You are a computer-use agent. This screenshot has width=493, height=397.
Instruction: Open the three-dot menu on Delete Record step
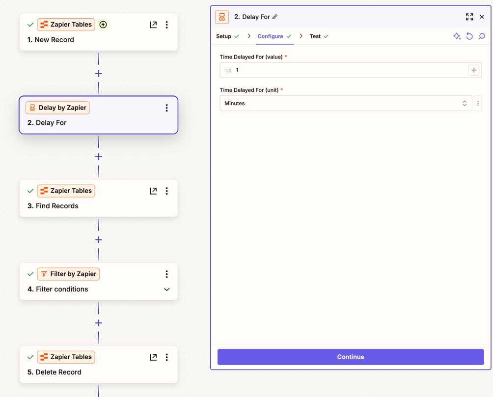click(166, 357)
